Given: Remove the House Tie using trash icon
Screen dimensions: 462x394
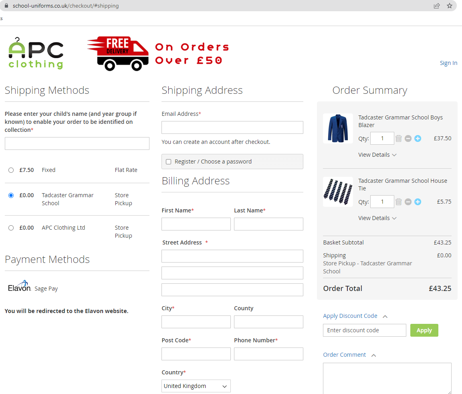Looking at the screenshot, I should (x=398, y=202).
